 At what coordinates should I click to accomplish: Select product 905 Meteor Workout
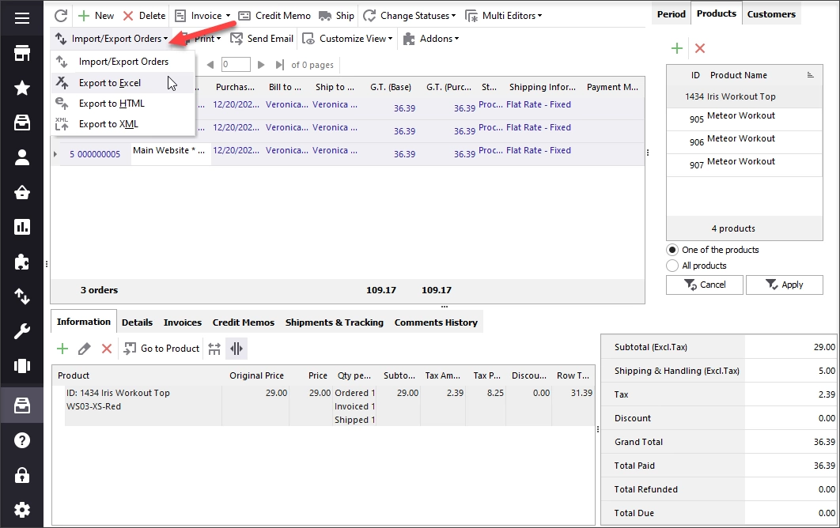[x=744, y=119]
